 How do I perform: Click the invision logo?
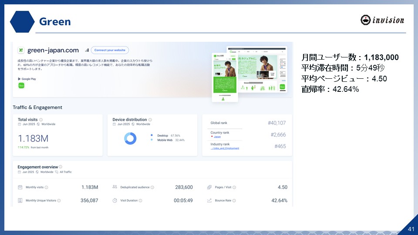pyautogui.click(x=382, y=20)
